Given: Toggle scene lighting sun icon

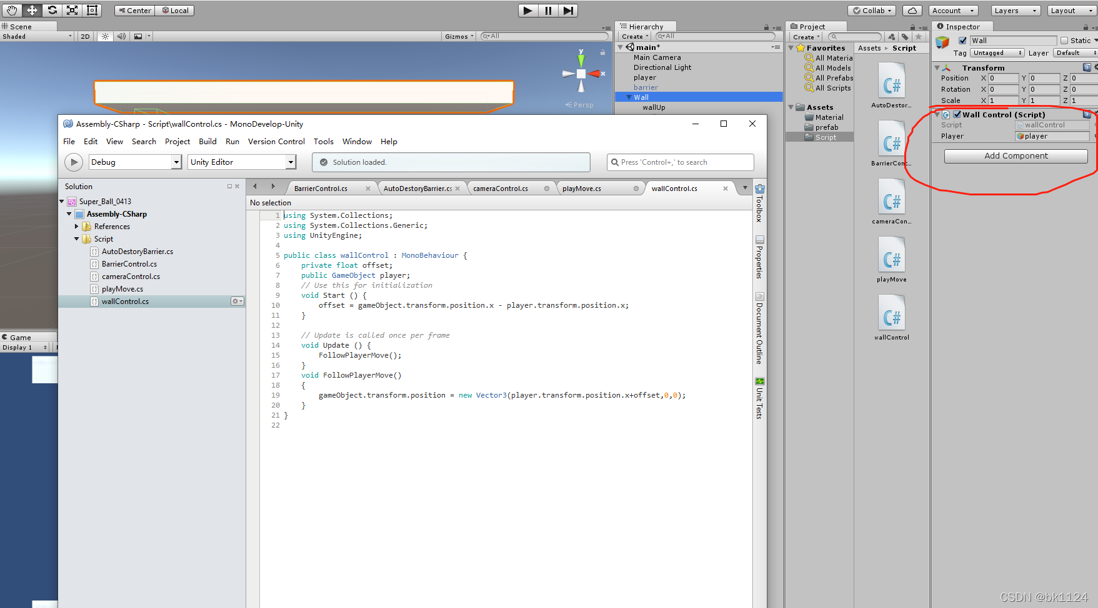Looking at the screenshot, I should [105, 36].
